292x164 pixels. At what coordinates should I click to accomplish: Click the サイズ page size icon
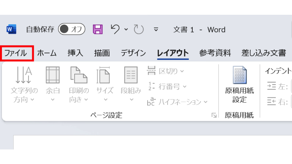point(103,75)
